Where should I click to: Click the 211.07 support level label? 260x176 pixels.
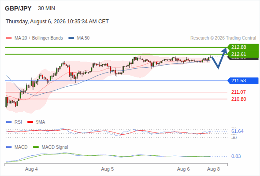point(238,92)
